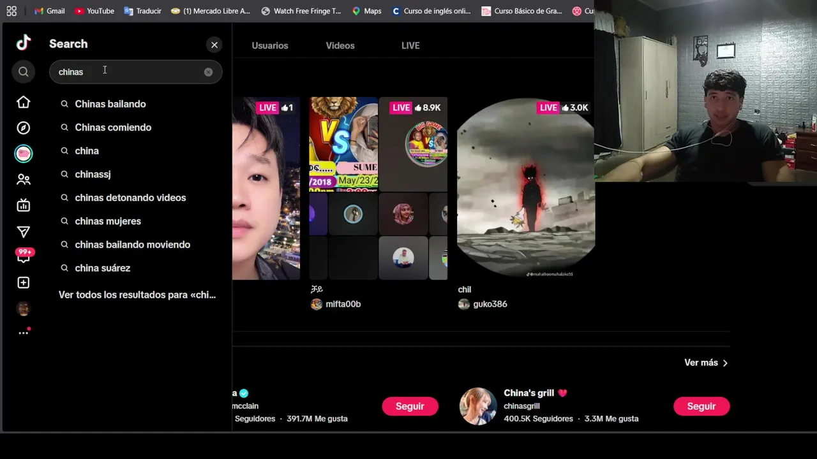This screenshot has height=459, width=817.
Task: Open the Curso Básico de Gra... bookmark
Action: [522, 11]
